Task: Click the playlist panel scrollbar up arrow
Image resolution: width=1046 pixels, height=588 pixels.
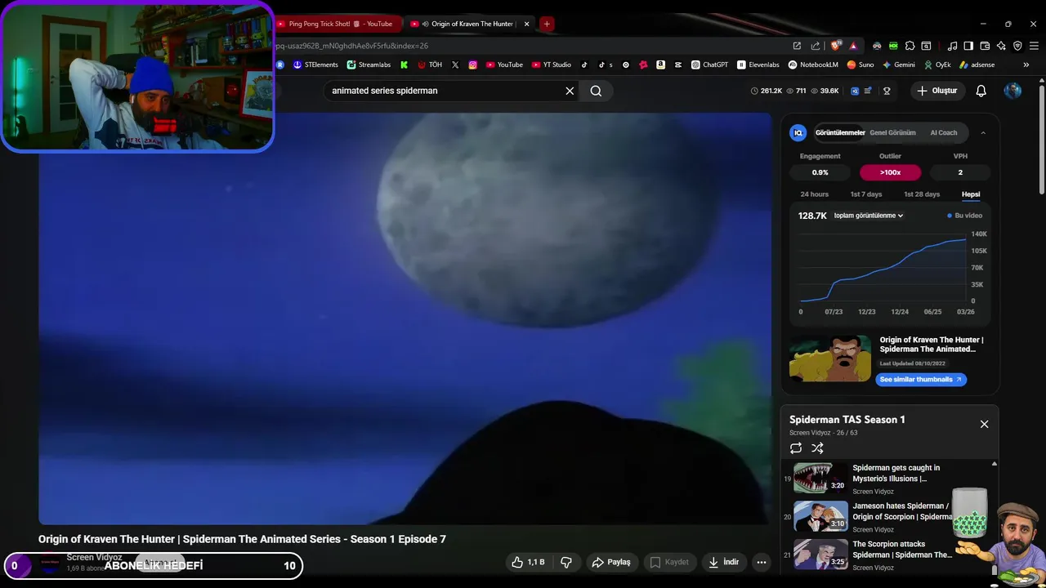Action: click(994, 464)
